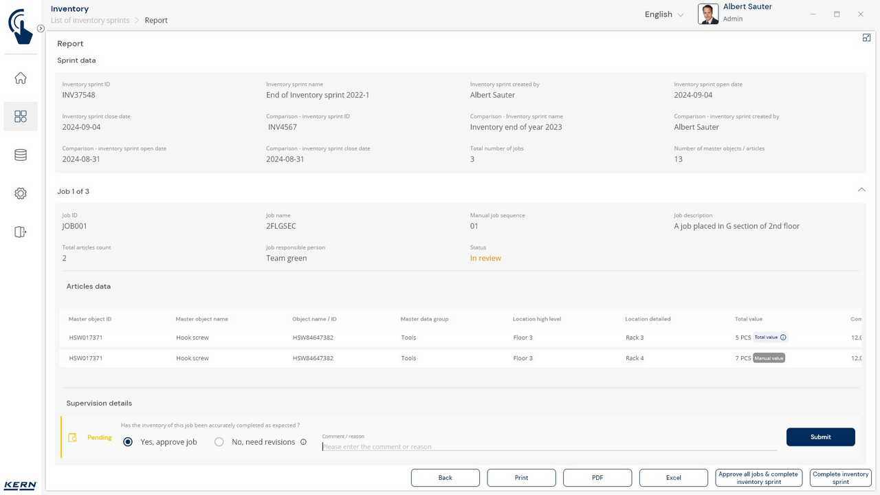The width and height of the screenshot is (880, 495).
Task: Expand the sidebar with arrow toggle
Action: pos(41,29)
